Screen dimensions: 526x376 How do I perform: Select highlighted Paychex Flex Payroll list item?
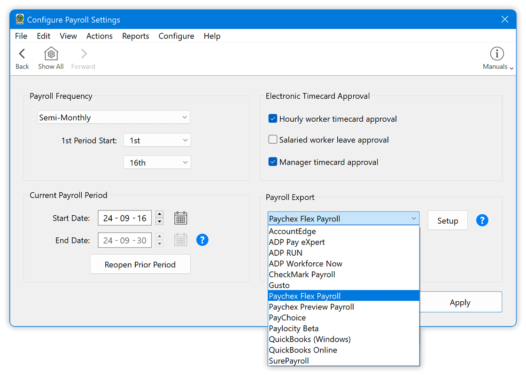(x=343, y=296)
